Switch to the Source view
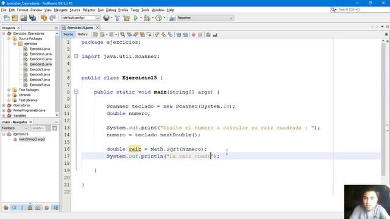This screenshot has width=390, height=219. click(x=68, y=35)
